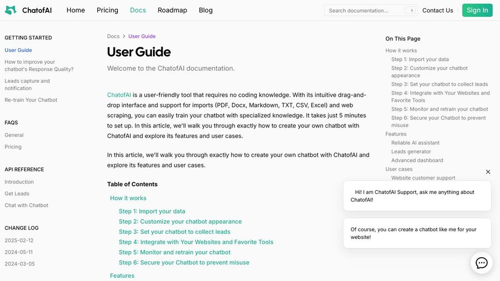Jump to Step 6: Secure your Chatbot in contents
Image resolution: width=500 pixels, height=281 pixels.
(x=184, y=263)
